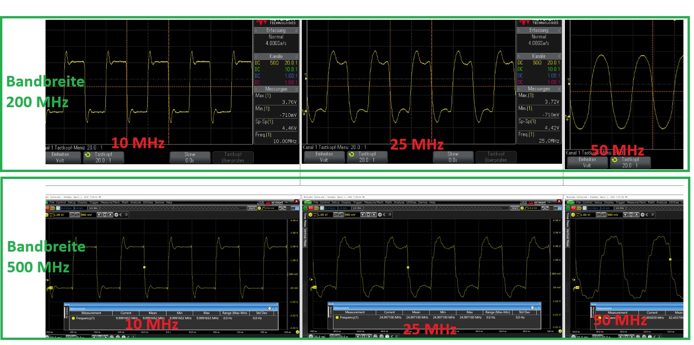The image size is (694, 345).
Task: Open Measure/Mark menu in 10 MHz Infiniium window
Action: (x=110, y=202)
